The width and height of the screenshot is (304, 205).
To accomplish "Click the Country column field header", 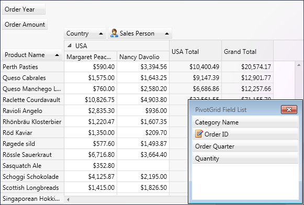I will click(85, 33).
